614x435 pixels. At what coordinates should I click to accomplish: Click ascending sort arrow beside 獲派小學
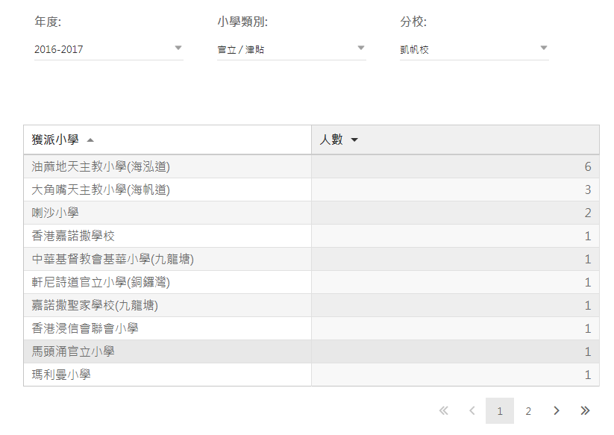90,140
